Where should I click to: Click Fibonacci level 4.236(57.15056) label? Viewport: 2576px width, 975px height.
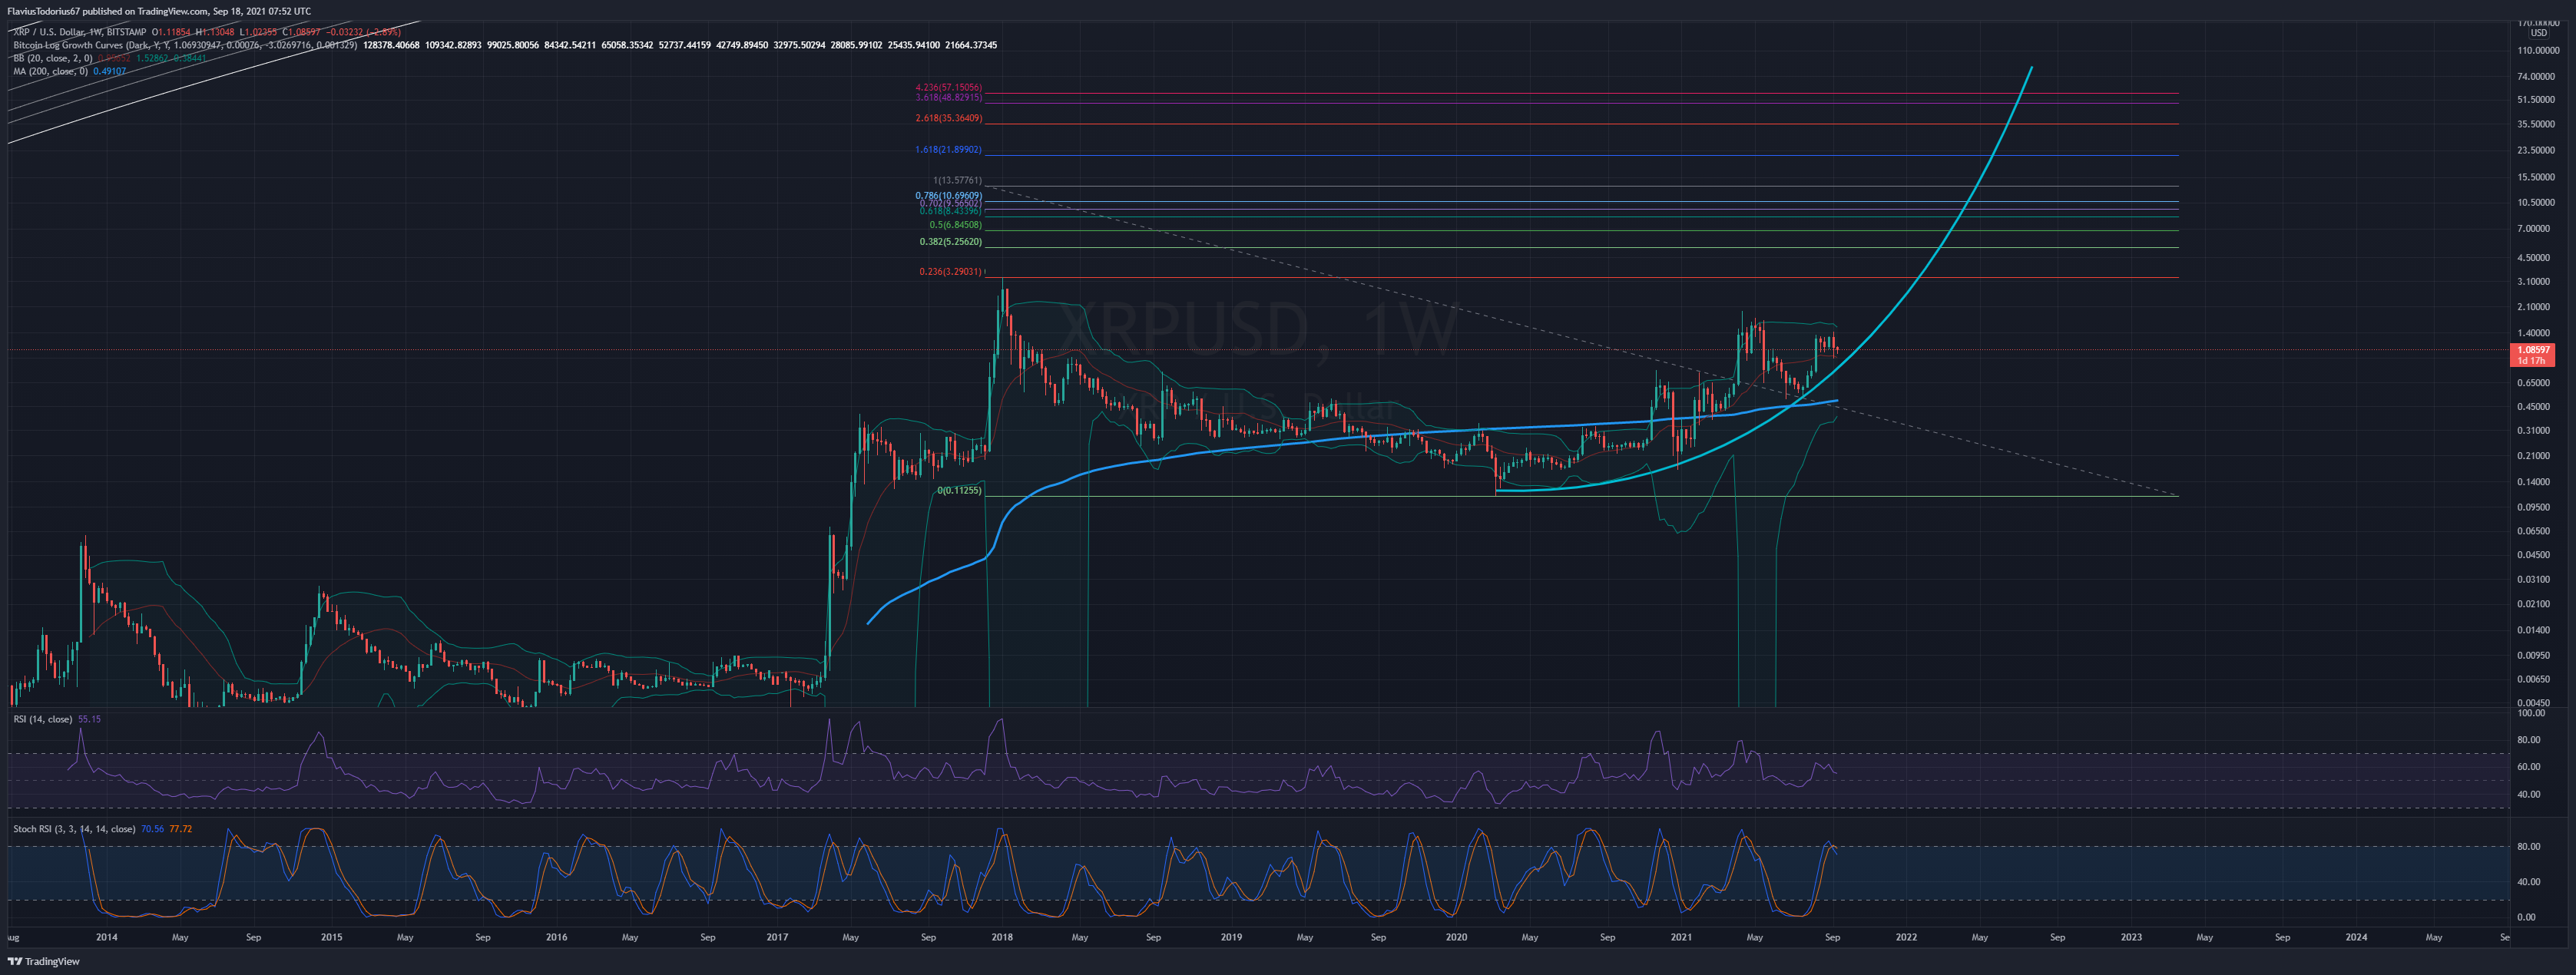pyautogui.click(x=948, y=88)
